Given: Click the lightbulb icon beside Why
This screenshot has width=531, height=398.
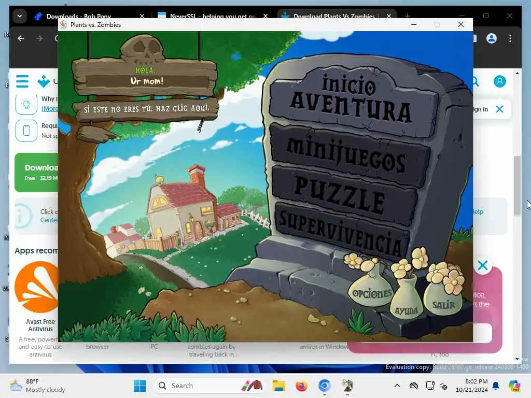Looking at the screenshot, I should [x=26, y=104].
